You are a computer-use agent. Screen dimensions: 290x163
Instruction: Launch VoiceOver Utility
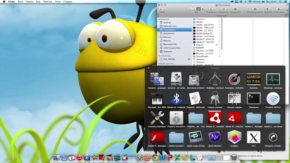tap(176, 118)
